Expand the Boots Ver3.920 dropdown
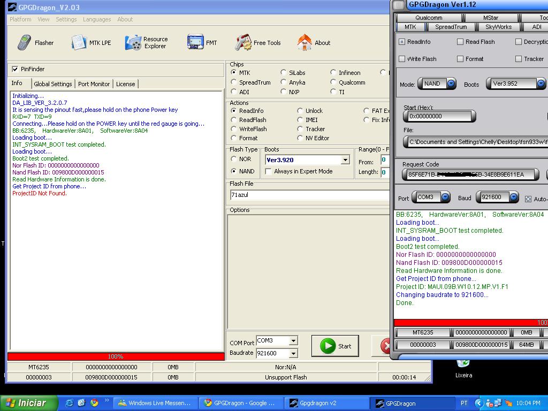The image size is (548, 411). tap(345, 159)
